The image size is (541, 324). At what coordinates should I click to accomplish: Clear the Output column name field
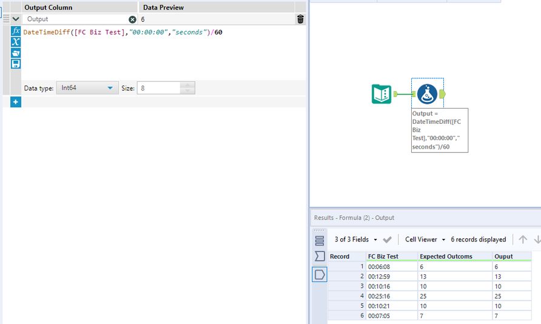[132, 19]
